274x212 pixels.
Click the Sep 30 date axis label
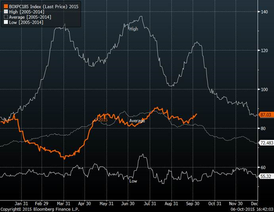(192, 203)
